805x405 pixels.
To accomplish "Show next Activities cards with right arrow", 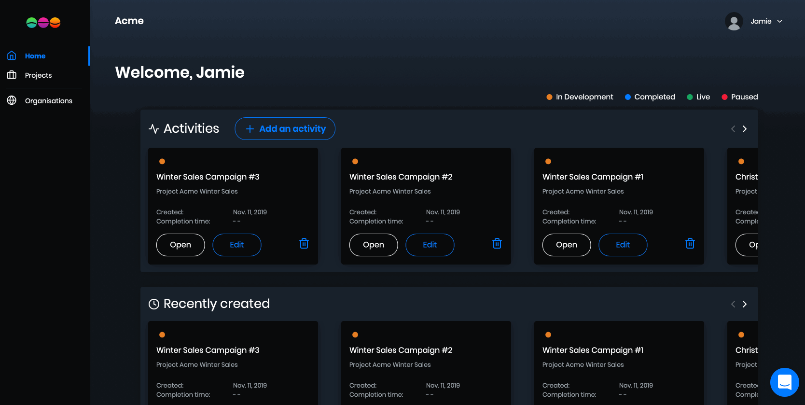I will tap(745, 129).
